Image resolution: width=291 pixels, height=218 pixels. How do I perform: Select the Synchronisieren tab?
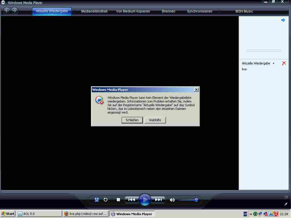[199, 11]
